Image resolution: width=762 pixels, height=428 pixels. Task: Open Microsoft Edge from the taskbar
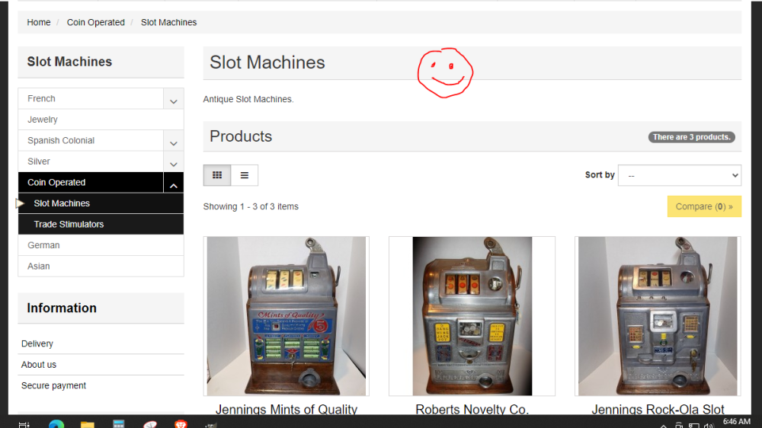tap(56, 423)
